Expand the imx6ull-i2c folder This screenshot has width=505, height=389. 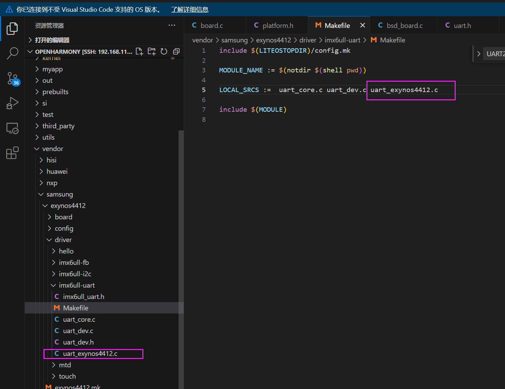click(x=104, y=274)
